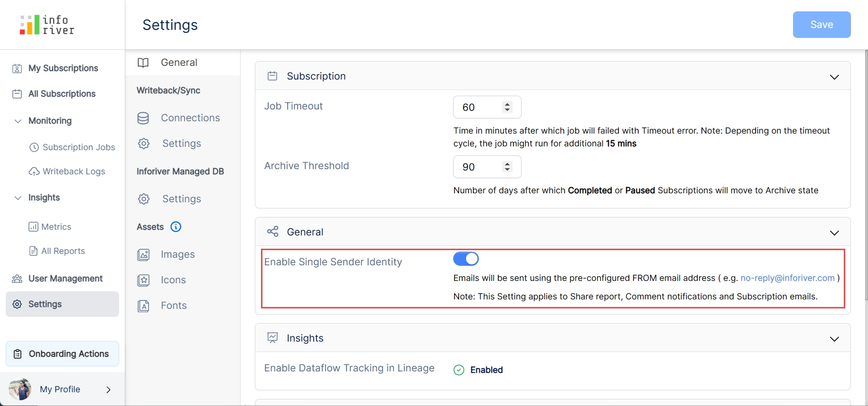This screenshot has width=868, height=406.
Task: Collapse the Monitoring menu group
Action: point(18,121)
